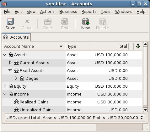Select the Assets account row name
The width and height of the screenshot is (150, 132).
[x=21, y=55]
